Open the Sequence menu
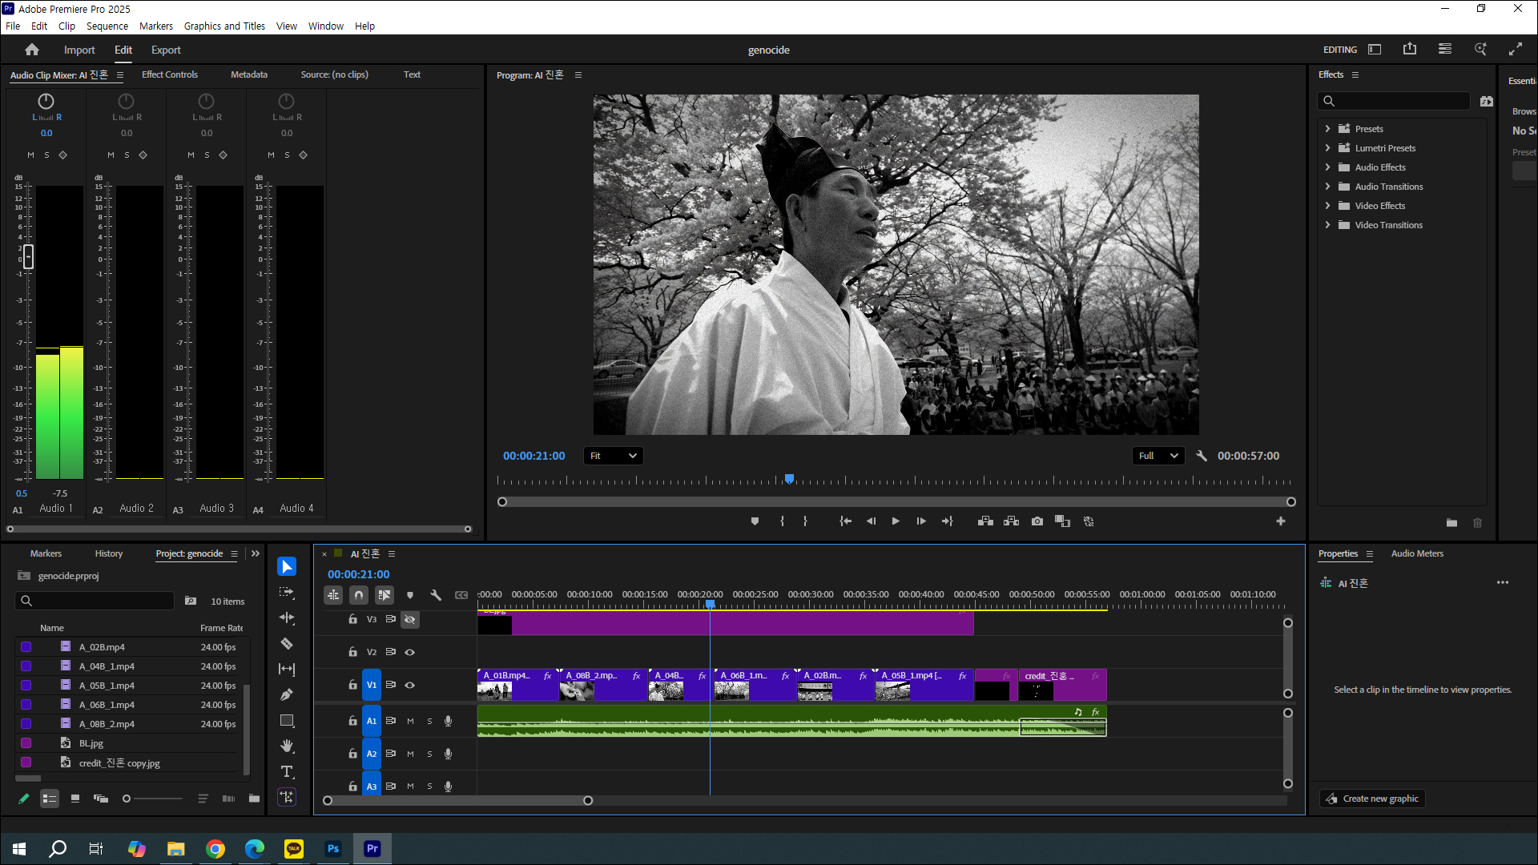This screenshot has height=865, width=1538. tap(107, 26)
